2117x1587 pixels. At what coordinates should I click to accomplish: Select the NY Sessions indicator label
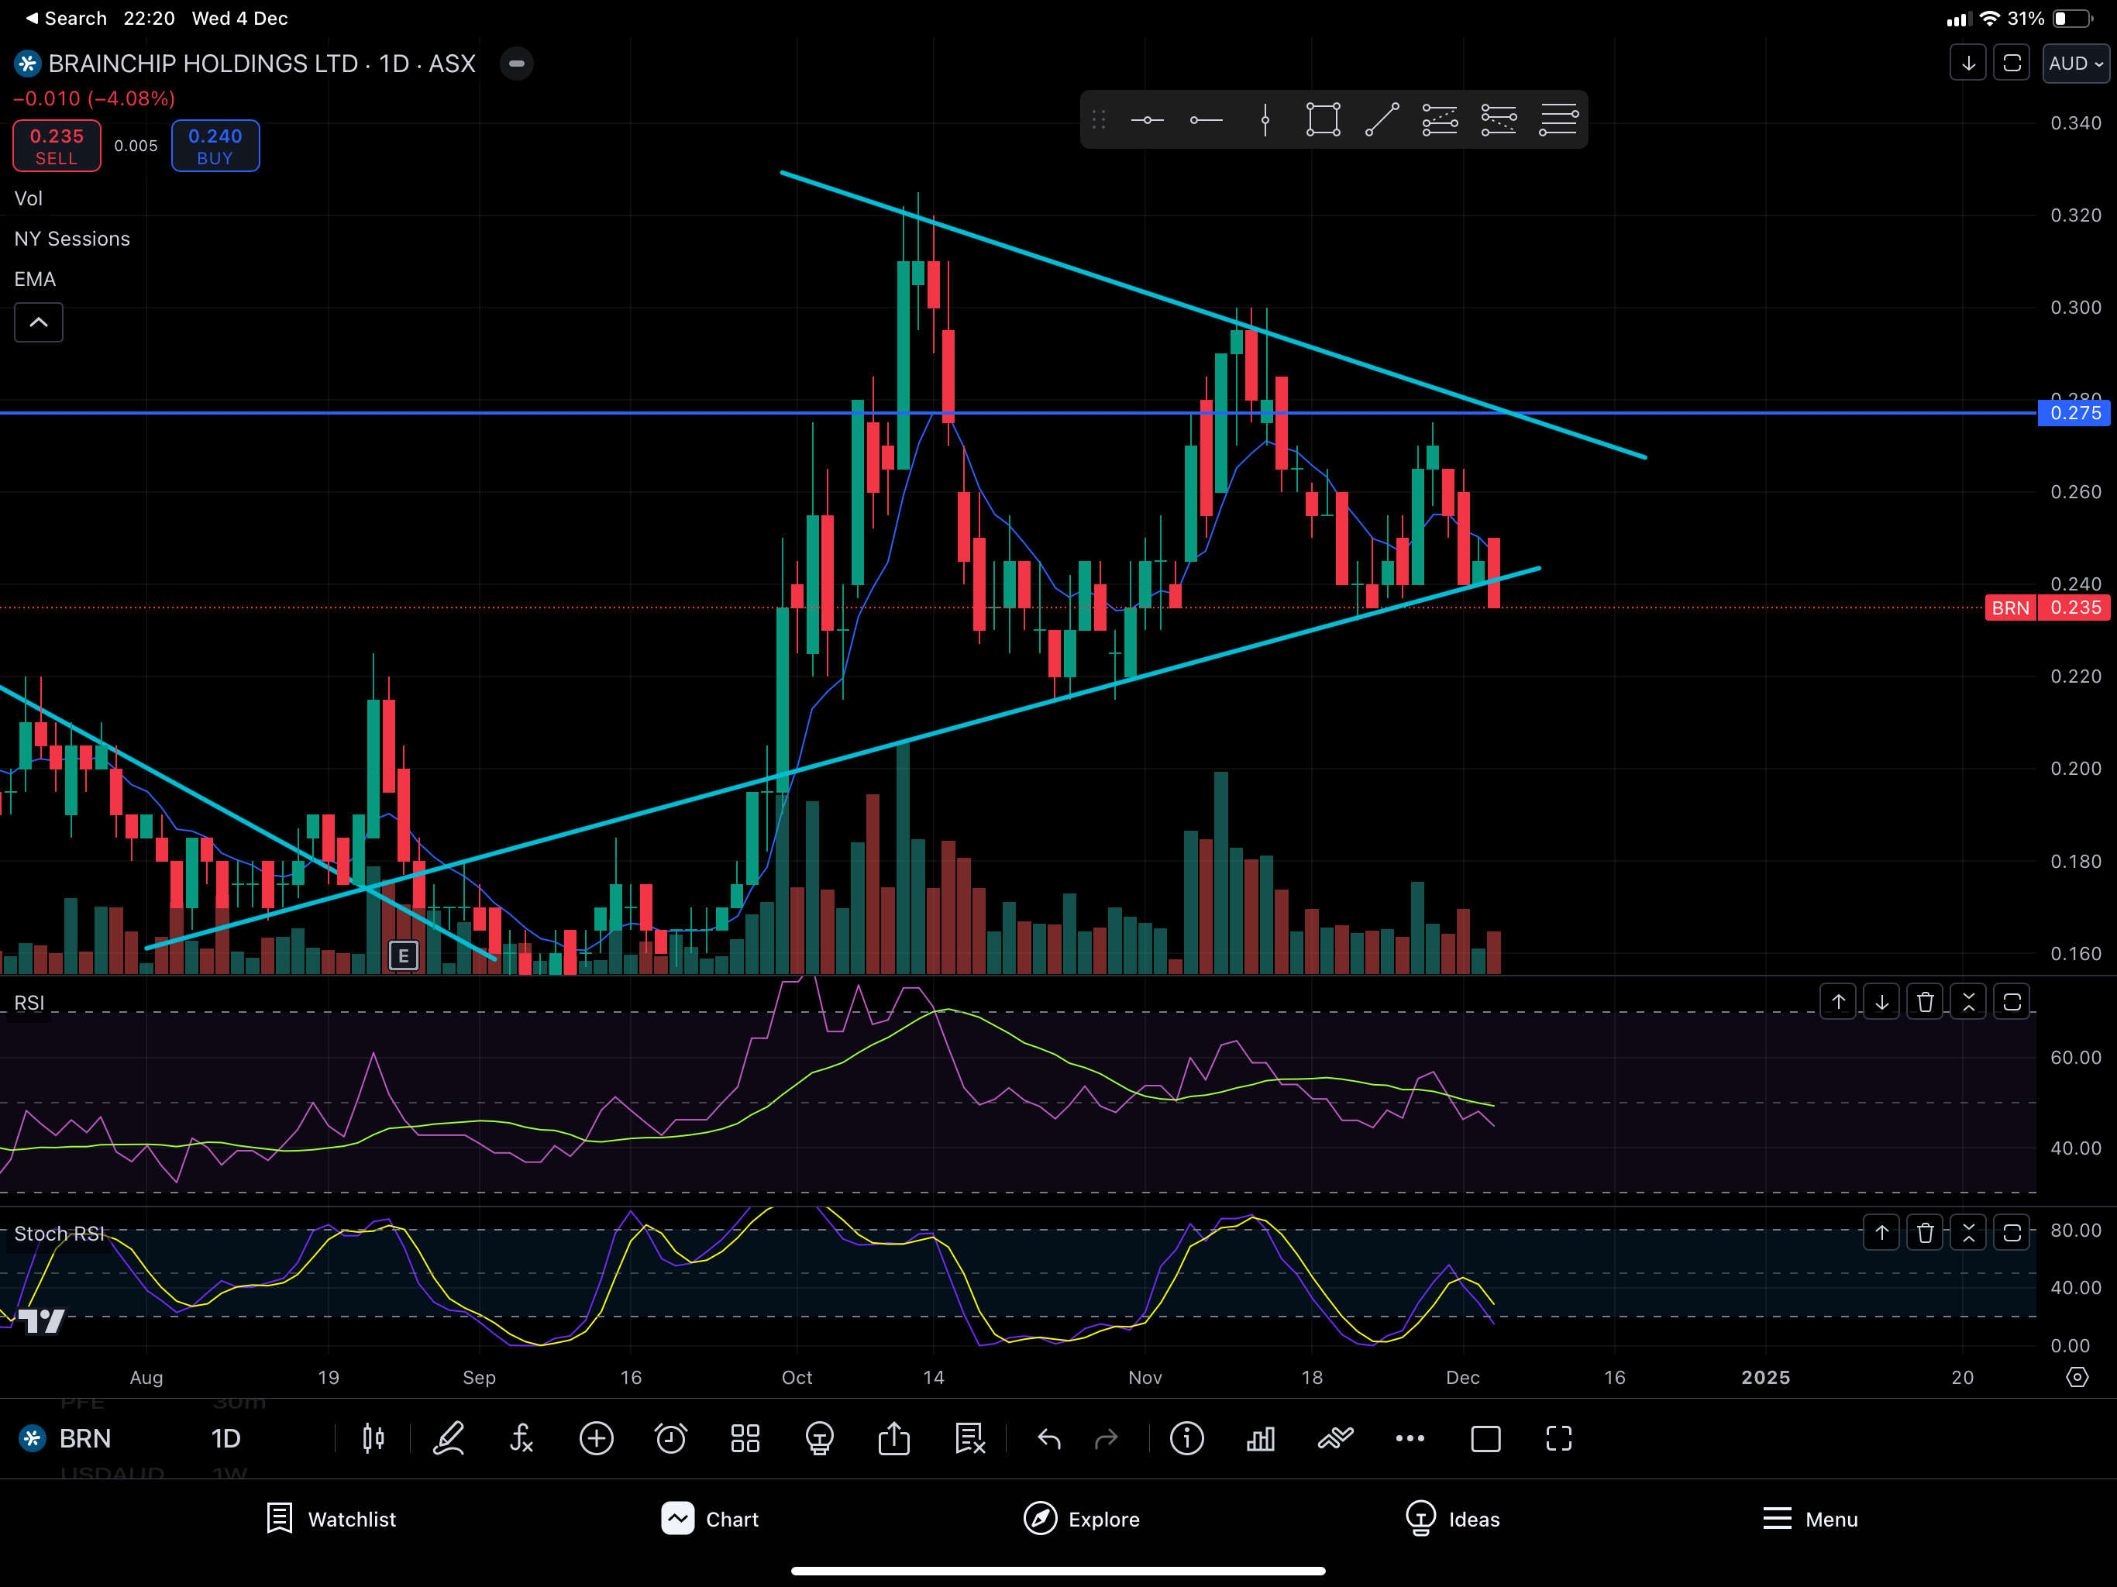pos(72,239)
